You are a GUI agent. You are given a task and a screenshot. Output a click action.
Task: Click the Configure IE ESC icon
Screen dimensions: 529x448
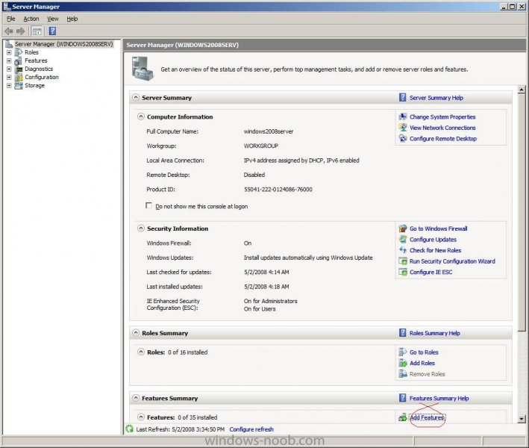point(403,272)
